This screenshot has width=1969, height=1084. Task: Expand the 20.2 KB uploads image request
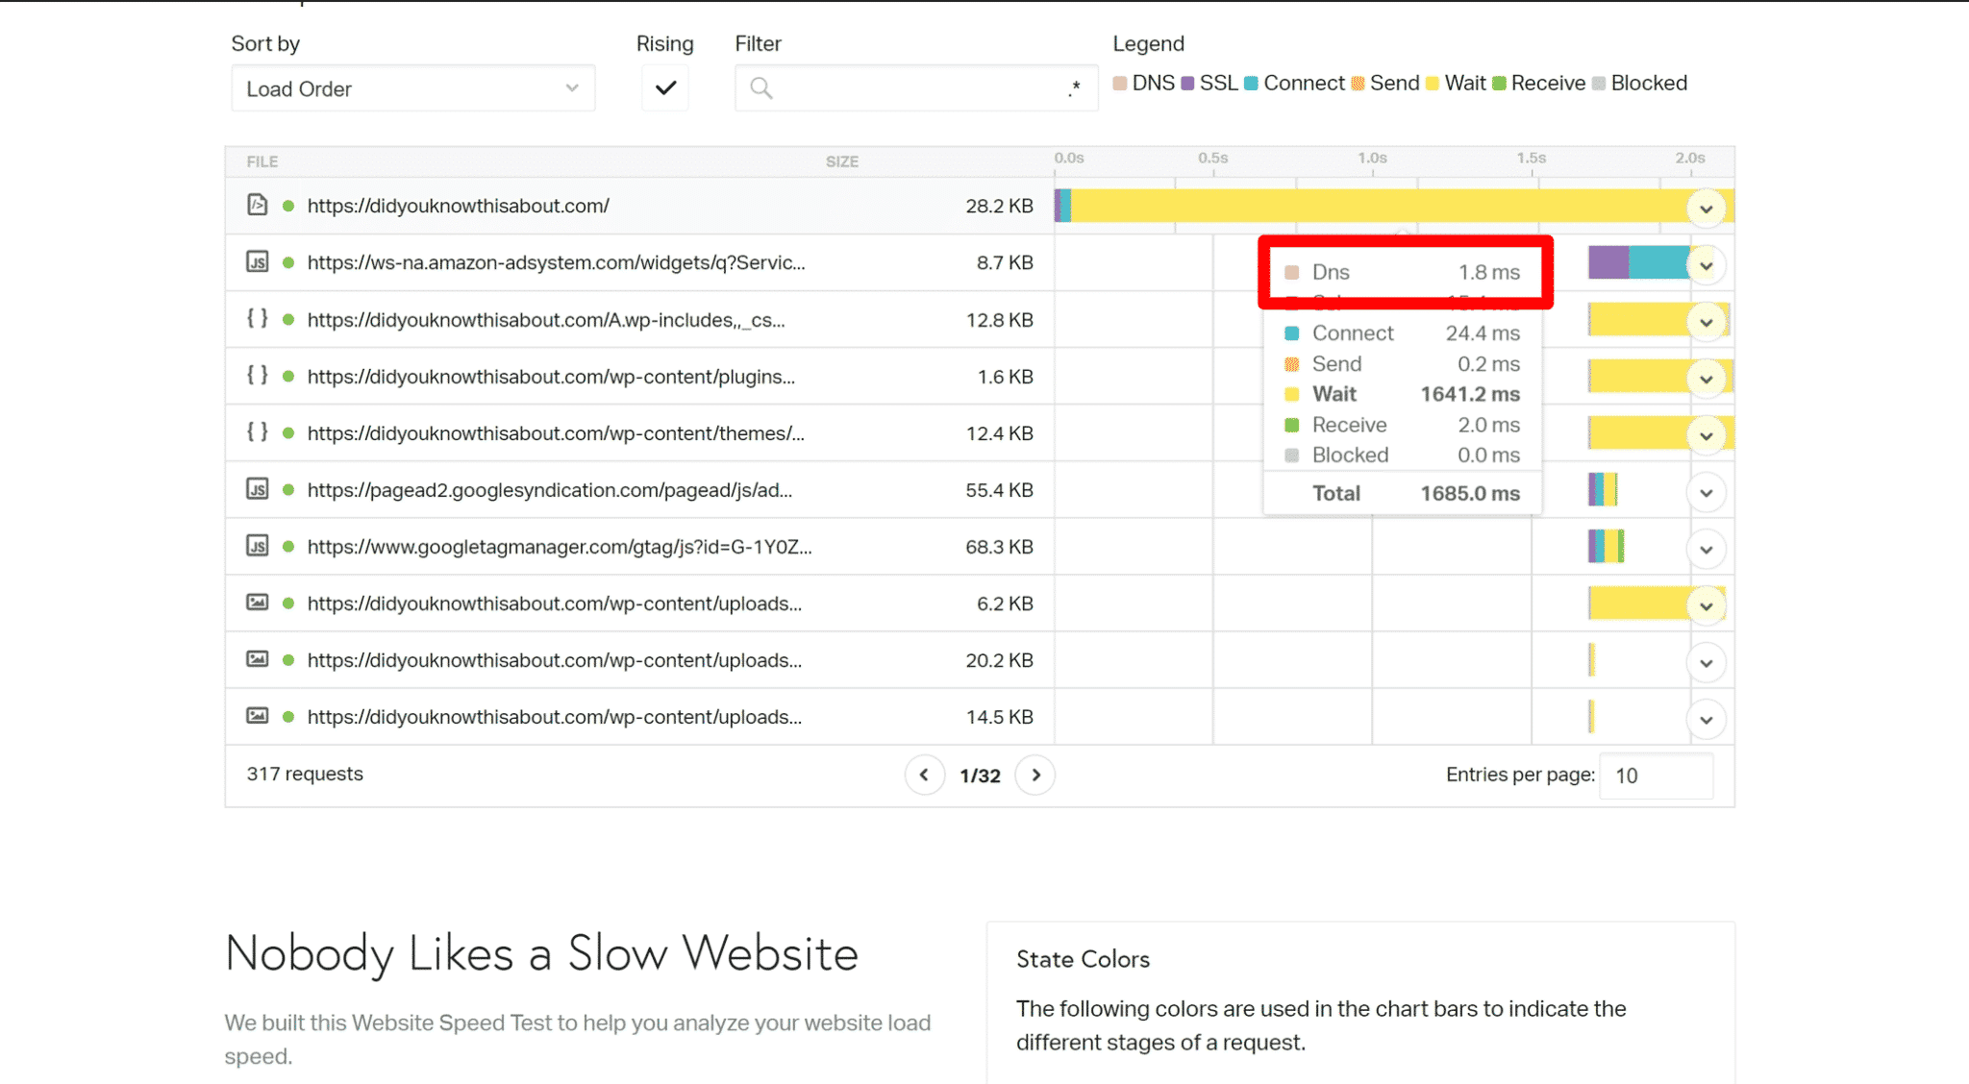pyautogui.click(x=1706, y=663)
